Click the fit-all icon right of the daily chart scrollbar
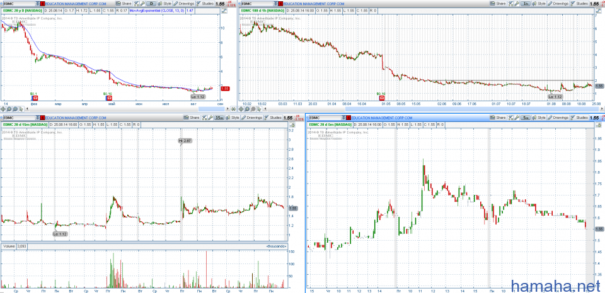This screenshot has height=293, width=605. click(233, 109)
